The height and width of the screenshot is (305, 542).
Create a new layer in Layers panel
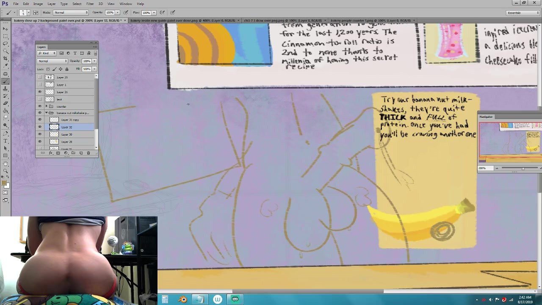81,153
